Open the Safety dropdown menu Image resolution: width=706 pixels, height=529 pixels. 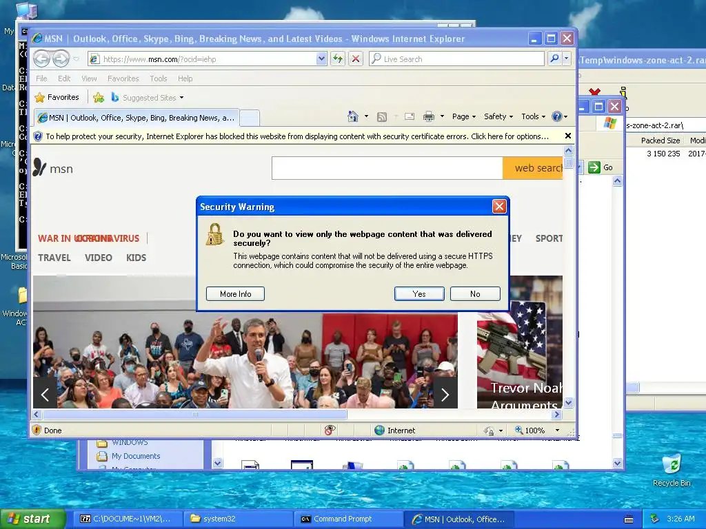tap(498, 116)
